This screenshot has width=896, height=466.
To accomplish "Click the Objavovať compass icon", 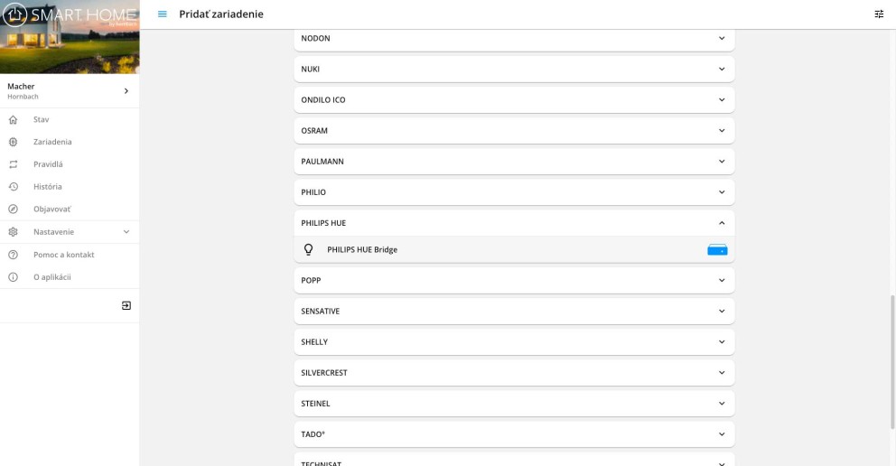I will (14, 209).
